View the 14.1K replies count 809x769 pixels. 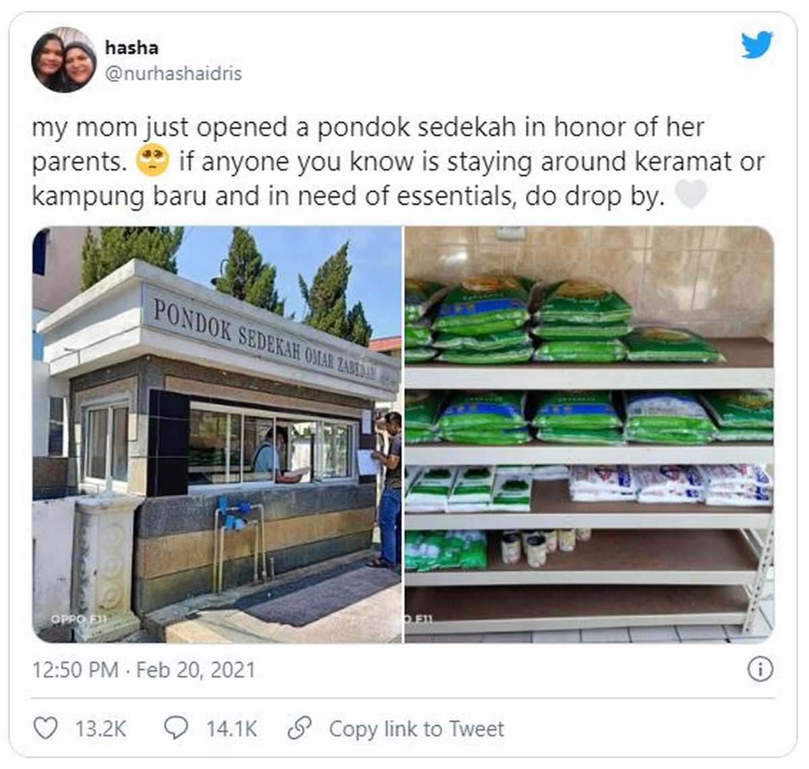click(232, 729)
